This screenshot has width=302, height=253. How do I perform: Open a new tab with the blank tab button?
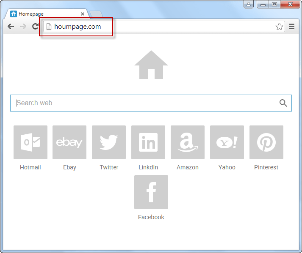96,14
